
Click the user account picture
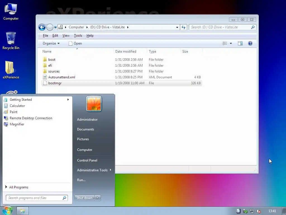coord(94,104)
